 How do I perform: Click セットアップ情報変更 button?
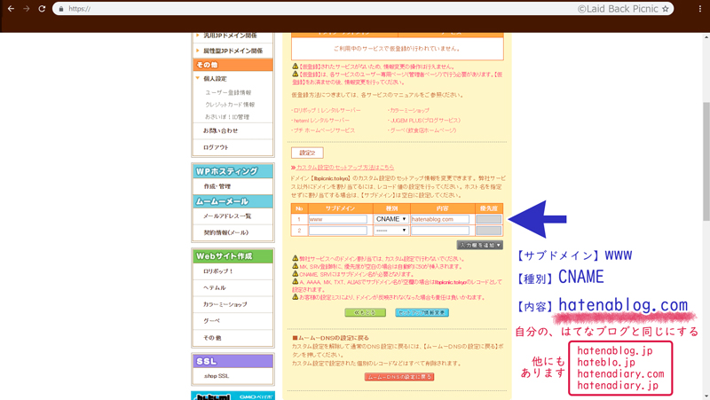(x=422, y=313)
